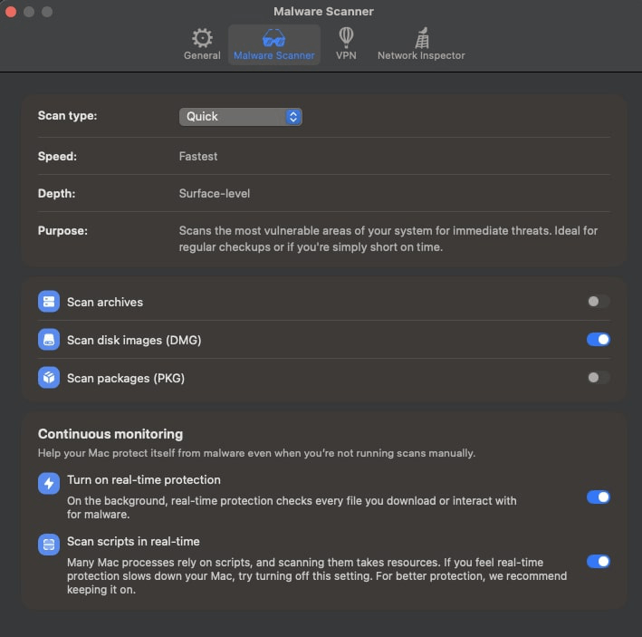Click the Scan scripts icon
The width and height of the screenshot is (642, 637).
pyautogui.click(x=49, y=545)
